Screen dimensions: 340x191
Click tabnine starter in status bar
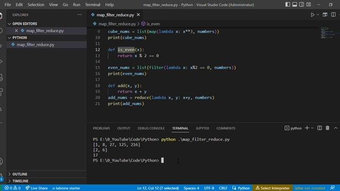(66, 188)
